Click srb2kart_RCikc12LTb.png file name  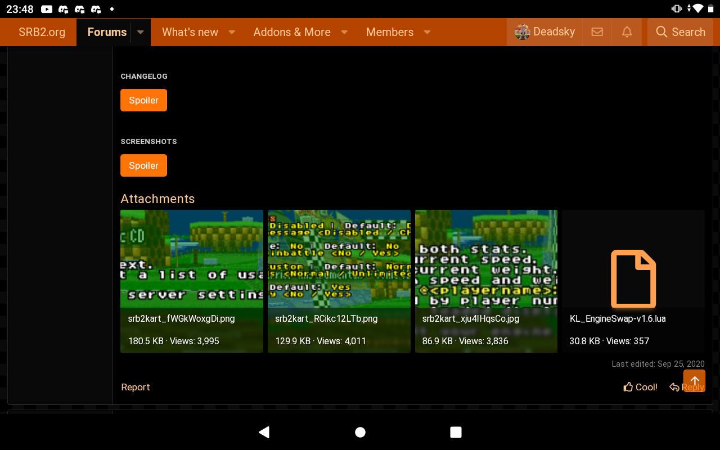[x=326, y=318]
